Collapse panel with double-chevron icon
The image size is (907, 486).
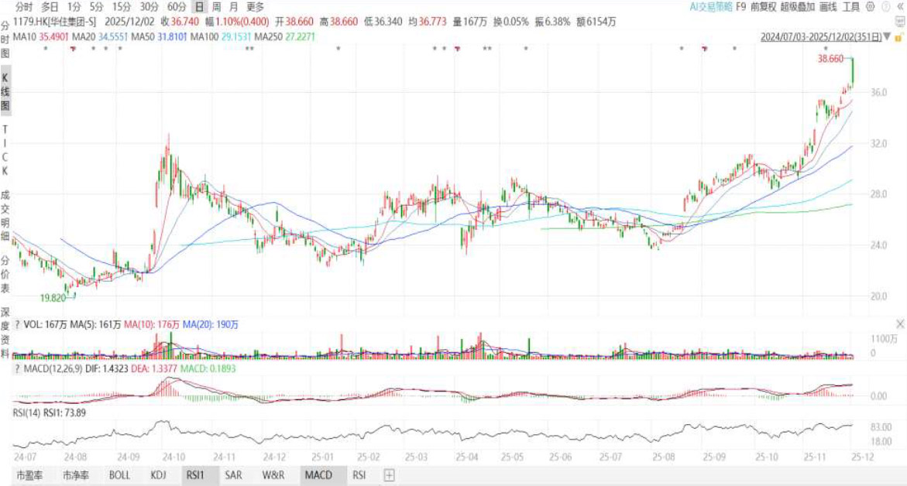point(899,7)
